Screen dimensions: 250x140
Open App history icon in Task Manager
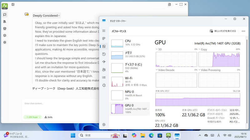[104, 54]
